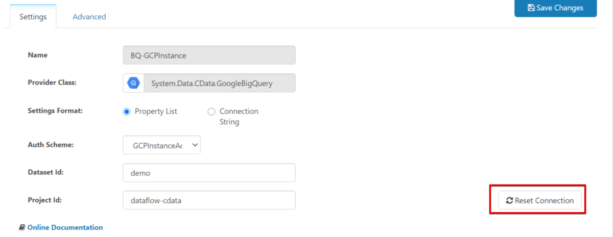Open the Advanced tab
The image size is (613, 237).
(89, 17)
